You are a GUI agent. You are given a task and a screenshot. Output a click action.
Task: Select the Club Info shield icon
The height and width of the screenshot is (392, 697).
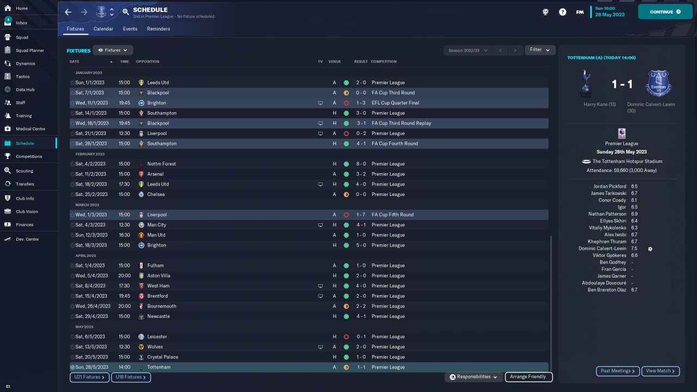point(8,199)
